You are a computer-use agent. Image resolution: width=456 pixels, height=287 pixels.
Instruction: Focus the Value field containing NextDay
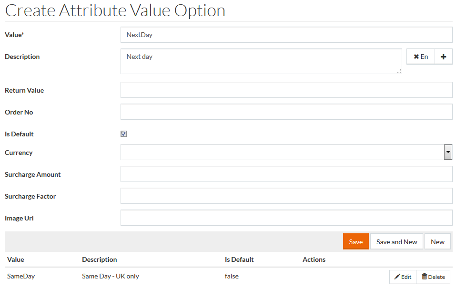(286, 35)
